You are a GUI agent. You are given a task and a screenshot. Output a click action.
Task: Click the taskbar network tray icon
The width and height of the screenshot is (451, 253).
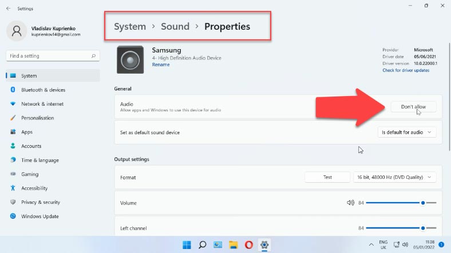pos(397,244)
